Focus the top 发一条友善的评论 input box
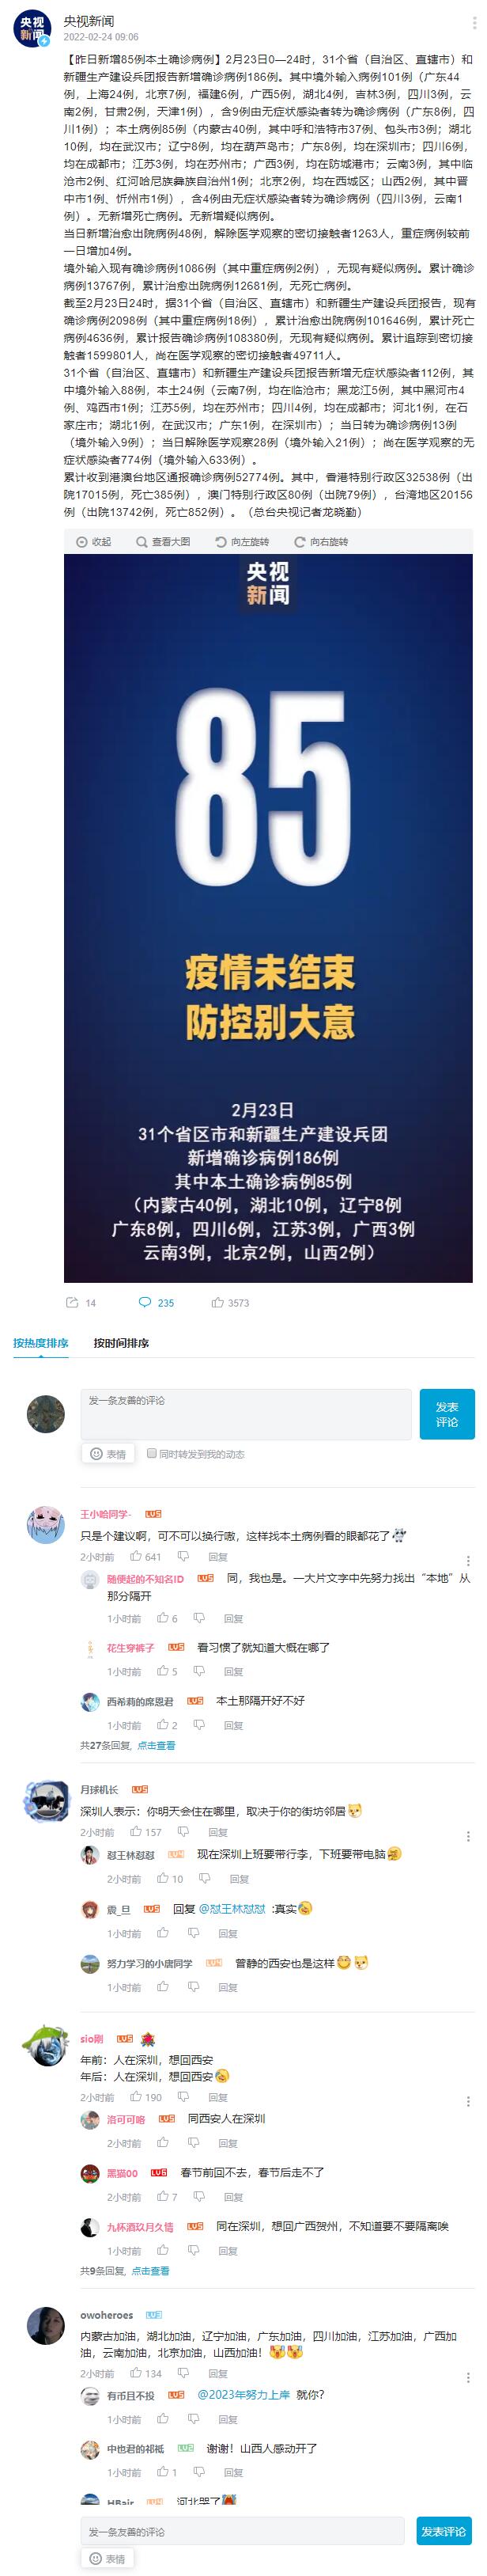 coord(246,1414)
